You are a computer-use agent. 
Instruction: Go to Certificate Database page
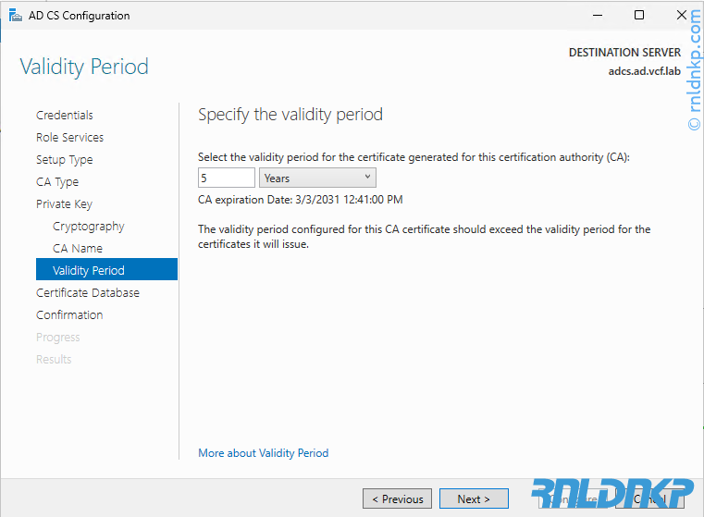[x=88, y=293]
